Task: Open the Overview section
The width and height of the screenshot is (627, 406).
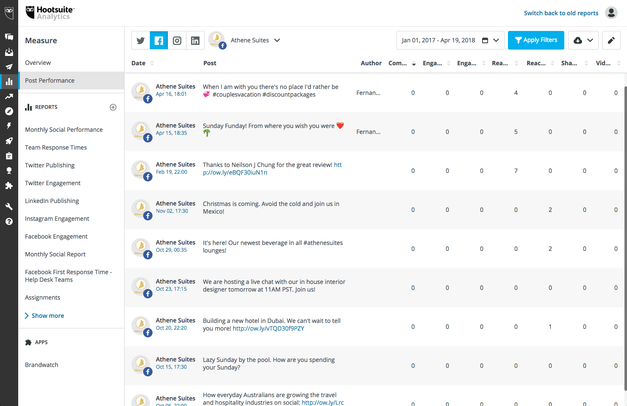Action: coord(38,63)
